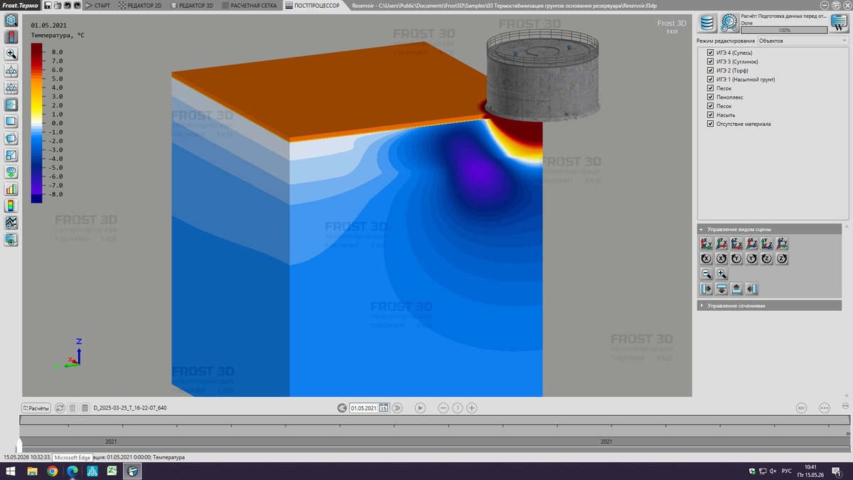853x480 pixels.
Task: Click the calculation gears icon in right panel
Action: 729,23
